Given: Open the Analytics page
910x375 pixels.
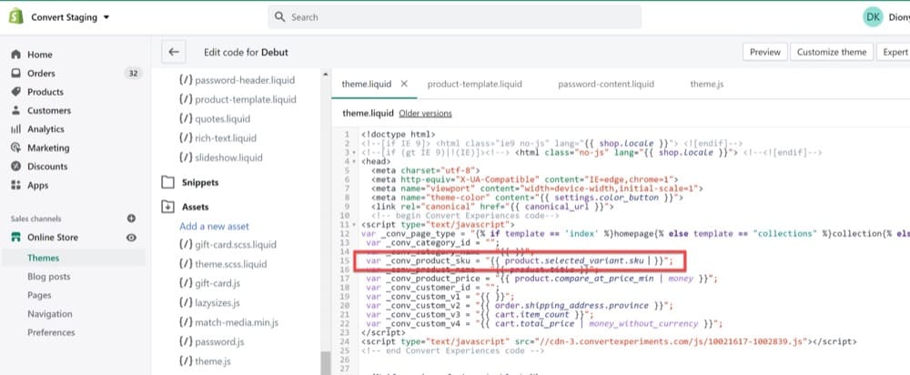Looking at the screenshot, I should click(45, 129).
